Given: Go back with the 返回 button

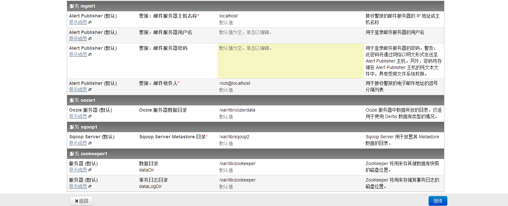Looking at the screenshot, I should click(81, 201).
